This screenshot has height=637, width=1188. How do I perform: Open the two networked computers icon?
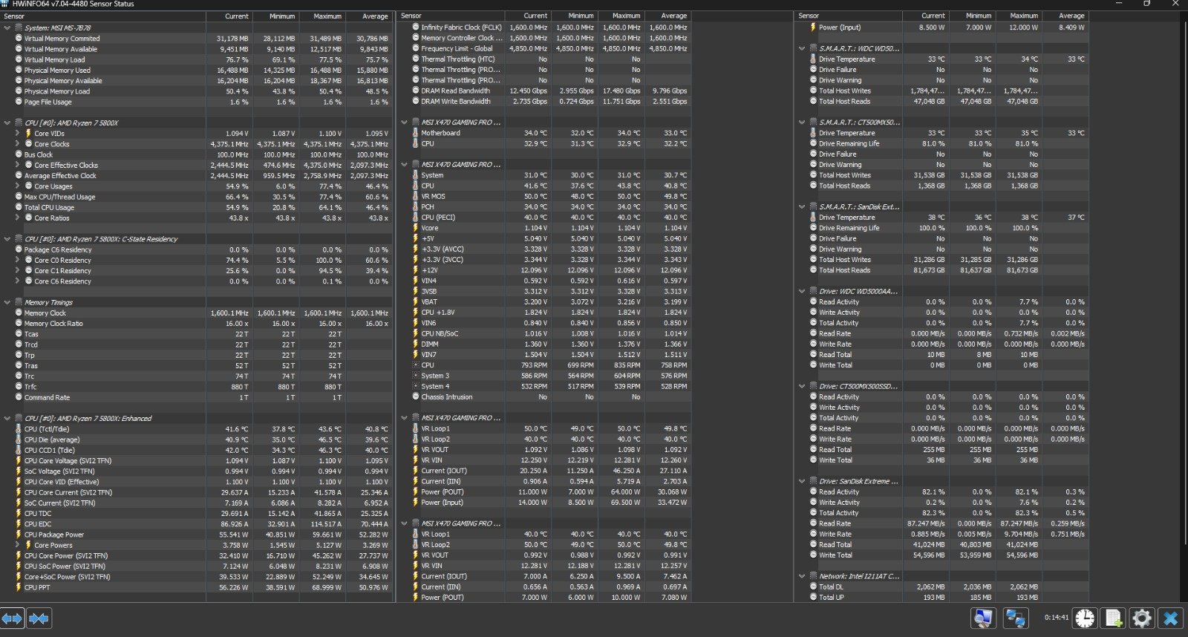pos(1015,618)
